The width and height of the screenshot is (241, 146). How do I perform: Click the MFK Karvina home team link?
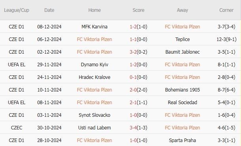pyautogui.click(x=94, y=27)
